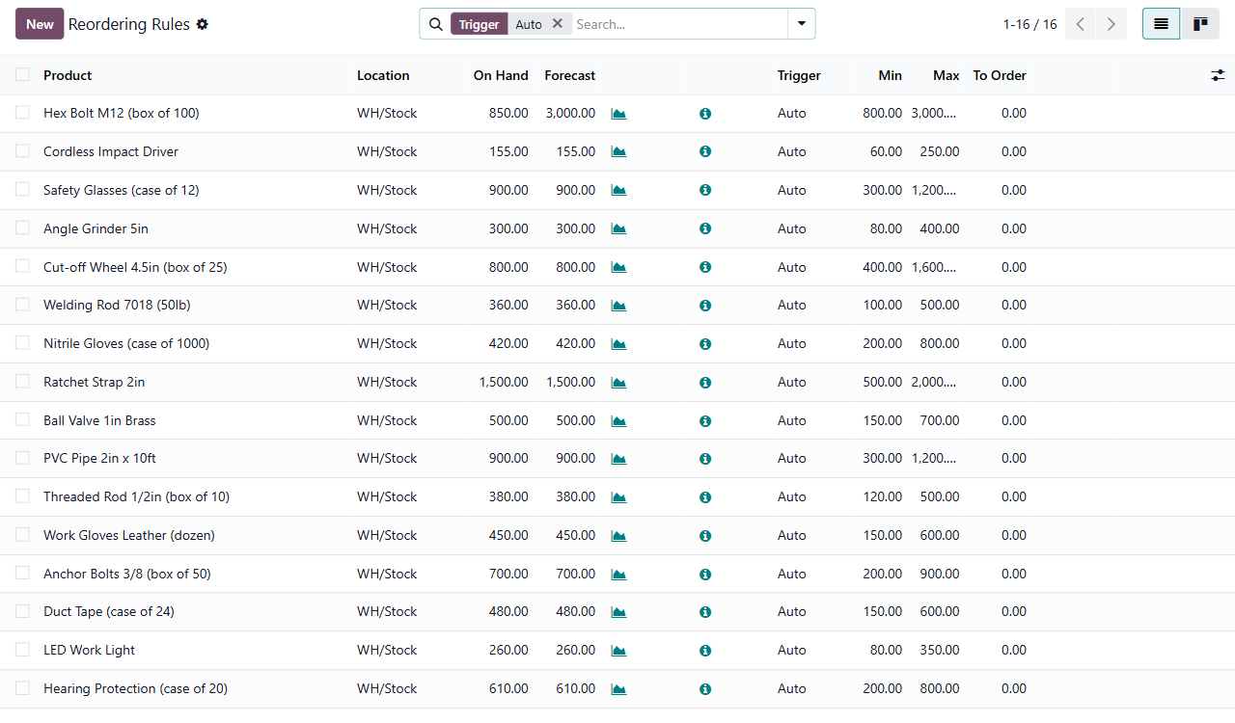Open forecast graph for Cut-off Wheel row
This screenshot has width=1235, height=723.
point(618,267)
